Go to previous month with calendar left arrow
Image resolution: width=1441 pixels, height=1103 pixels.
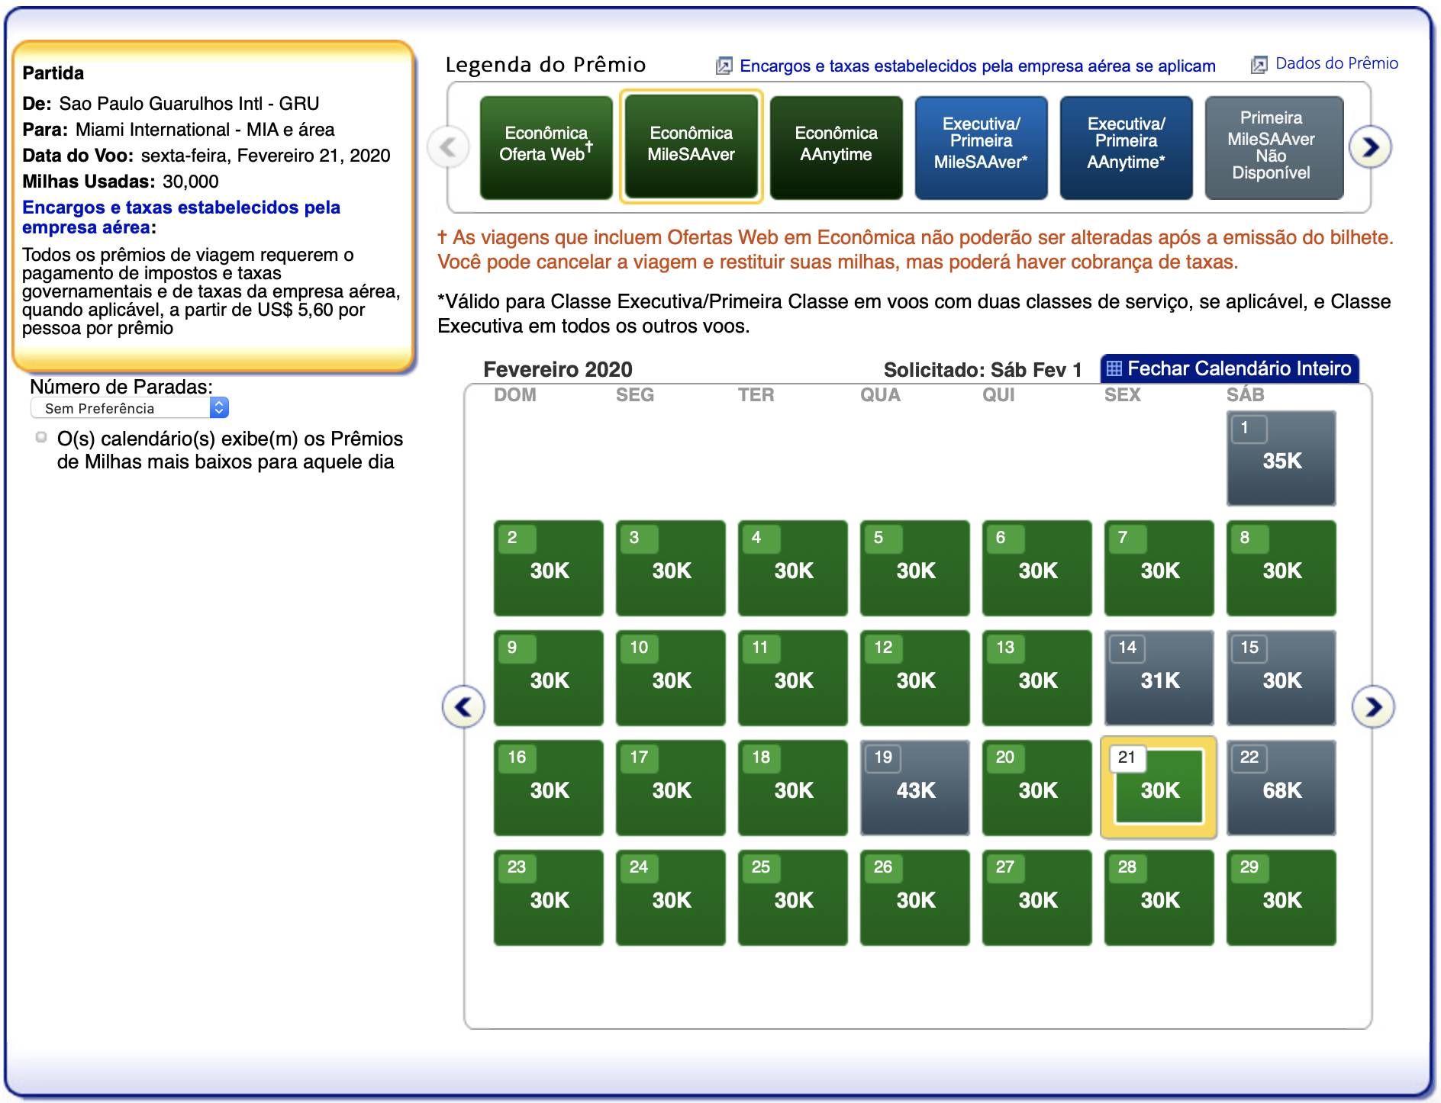[463, 707]
